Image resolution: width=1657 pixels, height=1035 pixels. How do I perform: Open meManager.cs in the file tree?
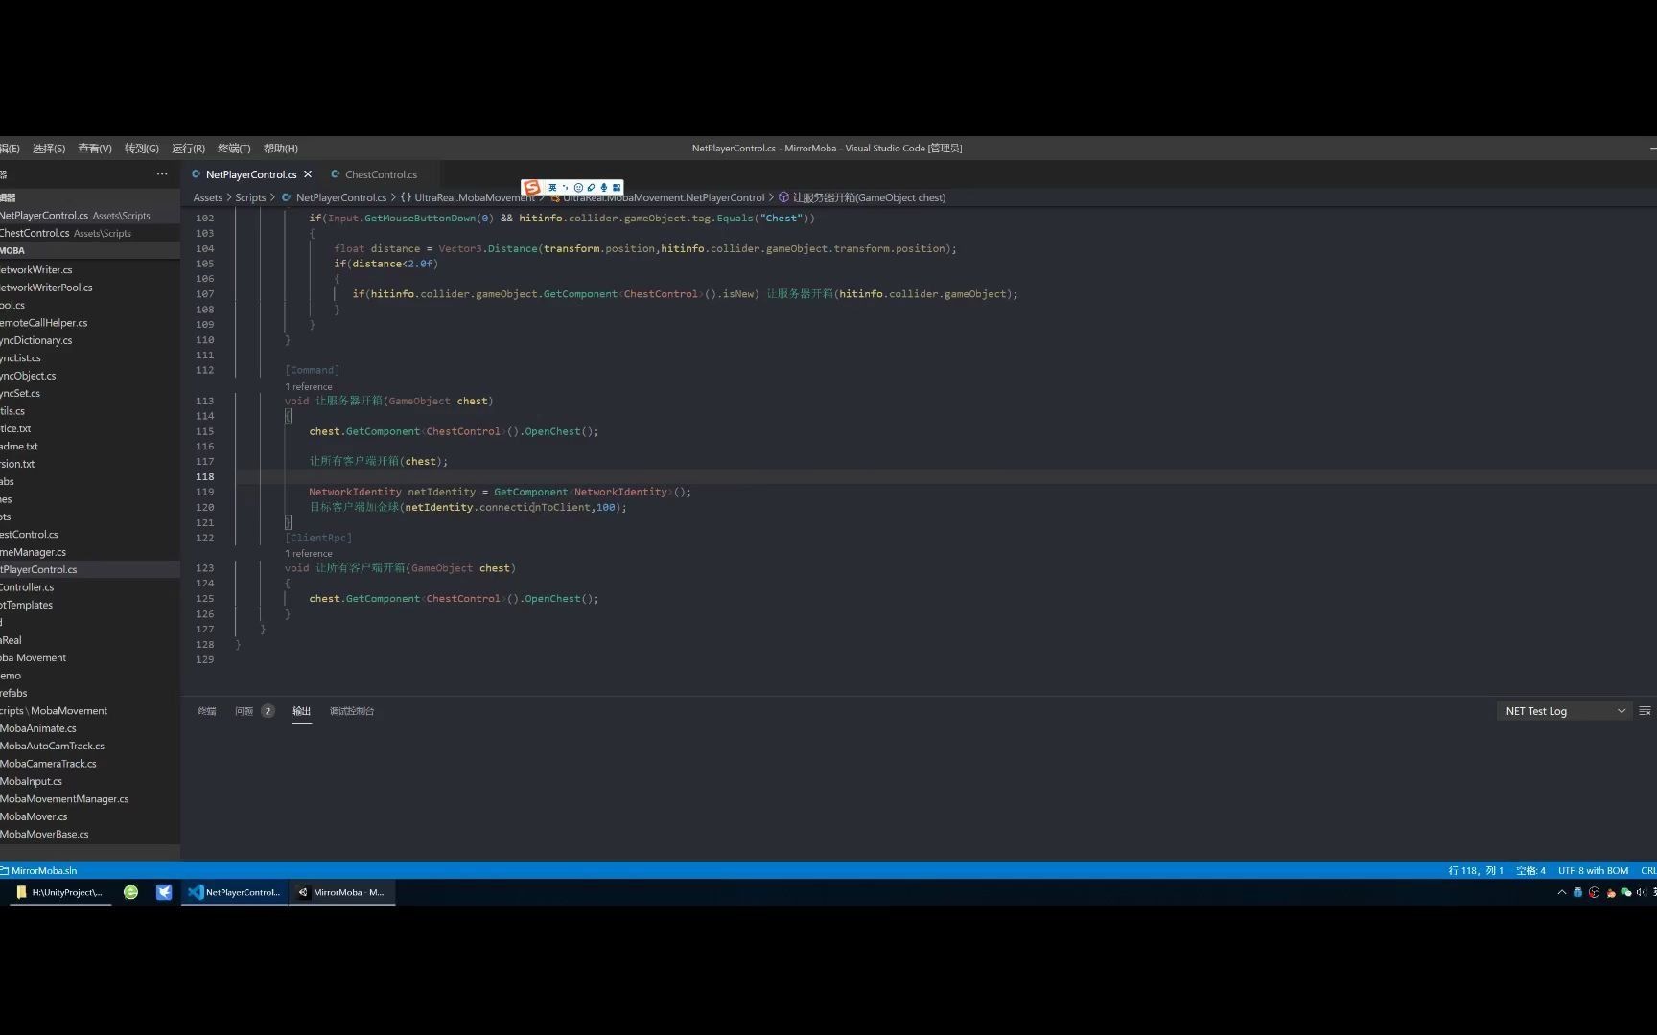point(90,552)
